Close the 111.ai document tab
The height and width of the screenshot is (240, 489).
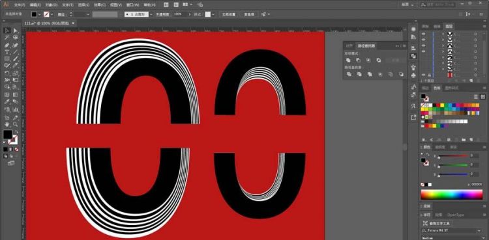point(74,23)
